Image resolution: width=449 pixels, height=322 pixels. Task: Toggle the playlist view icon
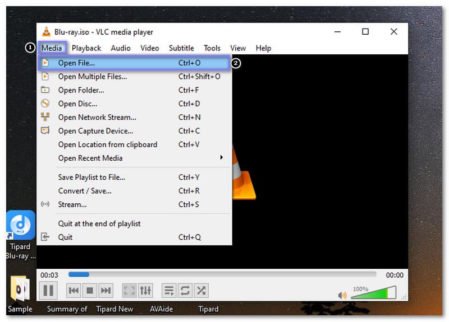(x=169, y=291)
